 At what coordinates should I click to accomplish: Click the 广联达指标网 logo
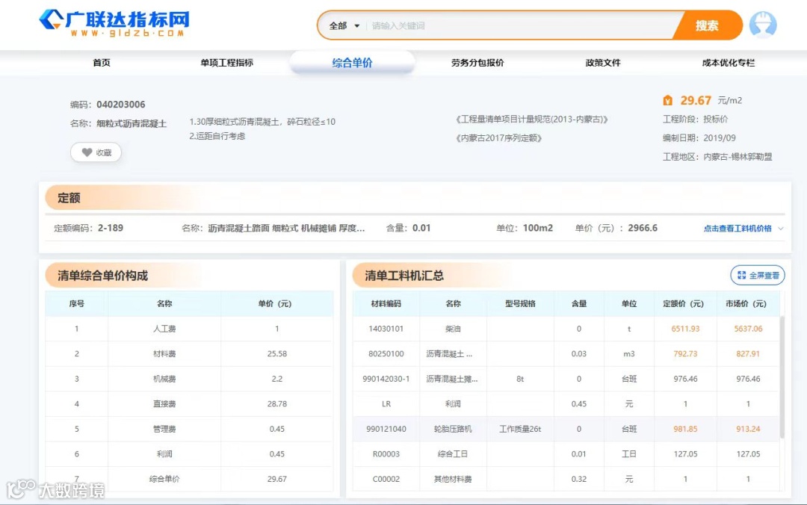coord(114,23)
